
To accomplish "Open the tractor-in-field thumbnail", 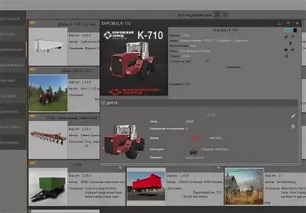I will point(48,93).
